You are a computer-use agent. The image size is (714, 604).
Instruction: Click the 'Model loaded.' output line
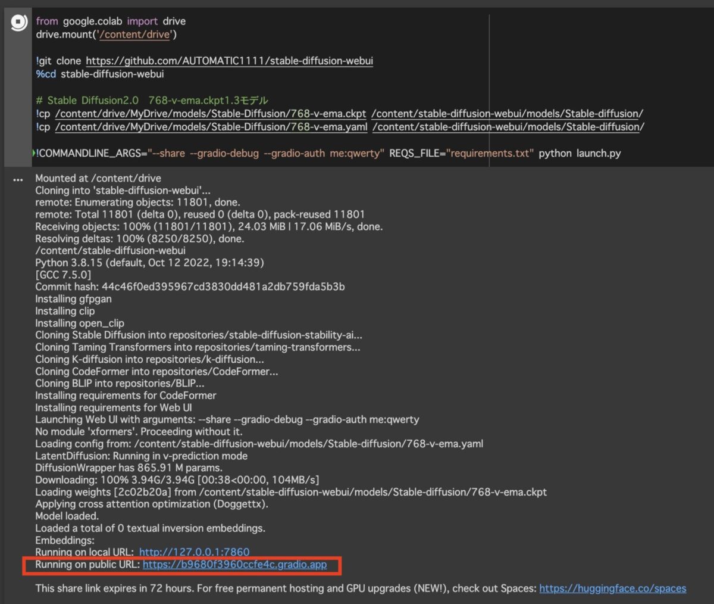[67, 516]
